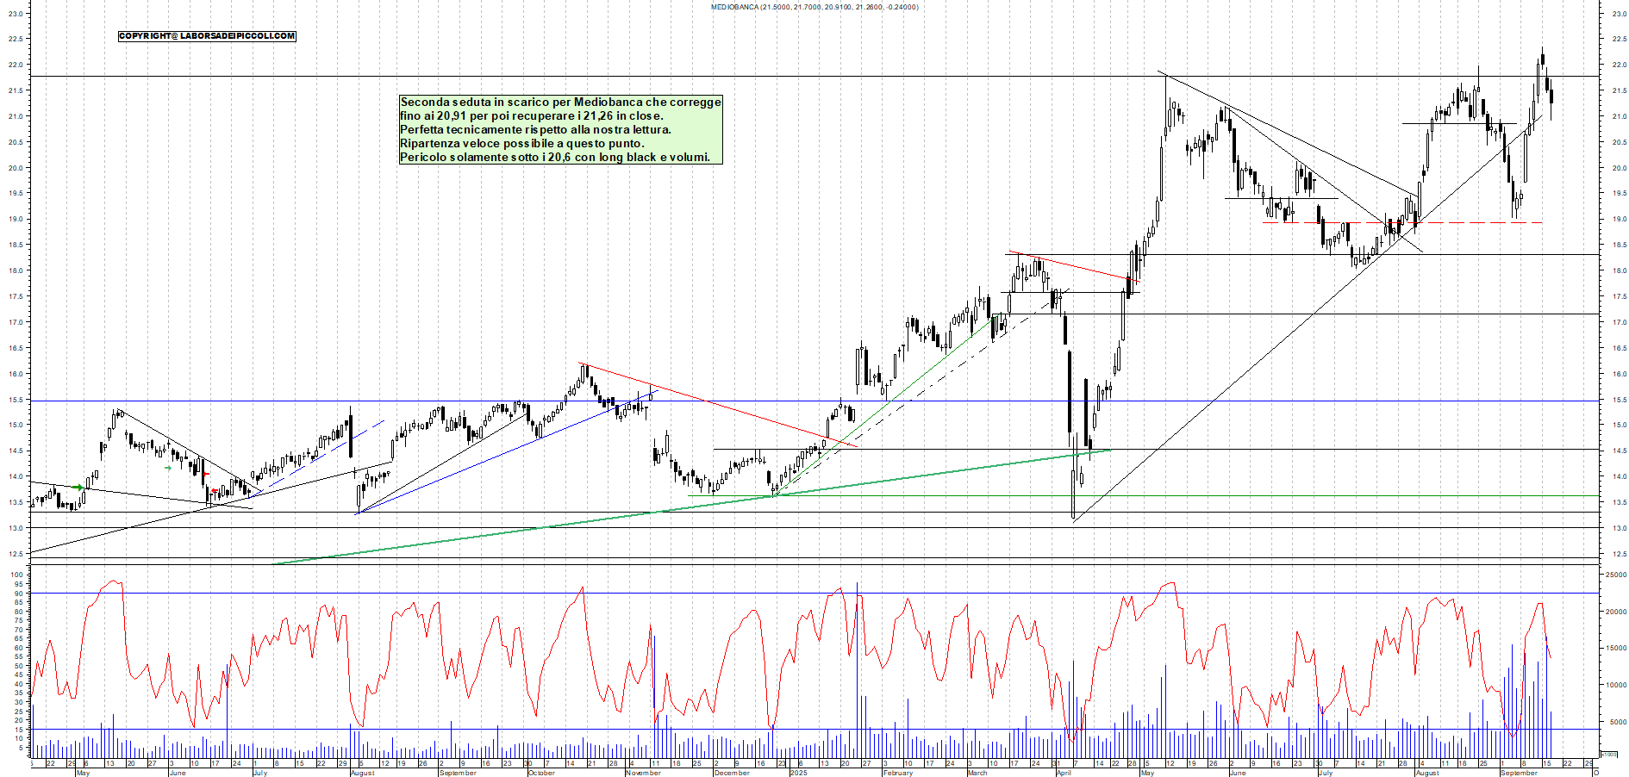Image resolution: width=1629 pixels, height=777 pixels.
Task: Click the 'April' label on the time axis
Action: (x=1064, y=773)
